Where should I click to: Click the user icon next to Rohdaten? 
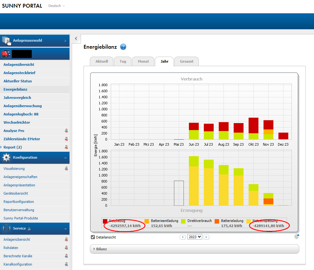coord(66,248)
